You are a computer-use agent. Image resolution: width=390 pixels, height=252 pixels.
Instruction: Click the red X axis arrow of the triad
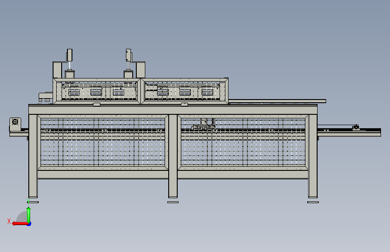coord(20,224)
